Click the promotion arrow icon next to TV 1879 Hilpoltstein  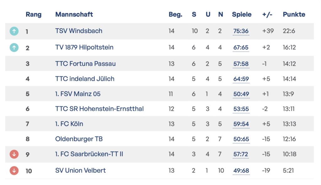14,47
